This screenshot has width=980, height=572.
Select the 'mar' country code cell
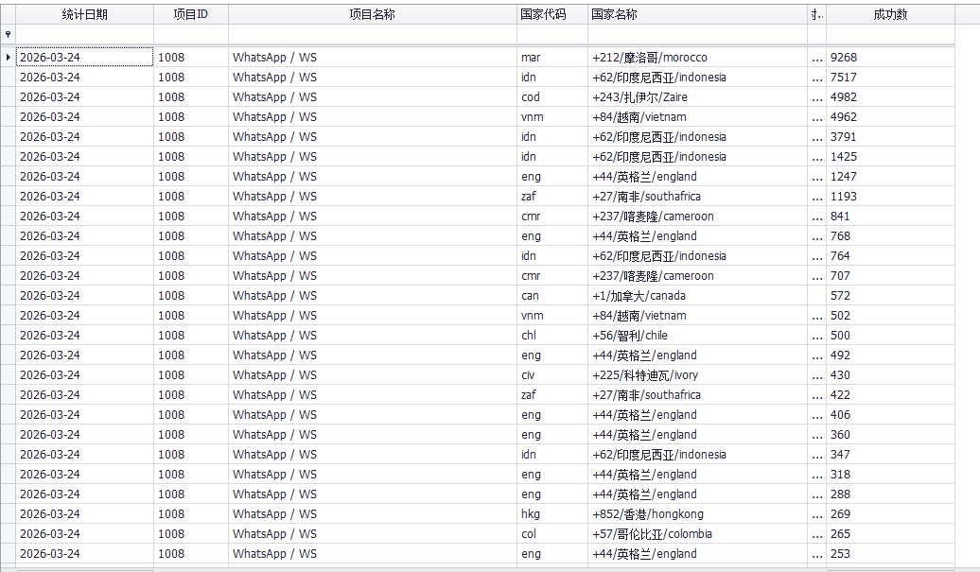(552, 57)
